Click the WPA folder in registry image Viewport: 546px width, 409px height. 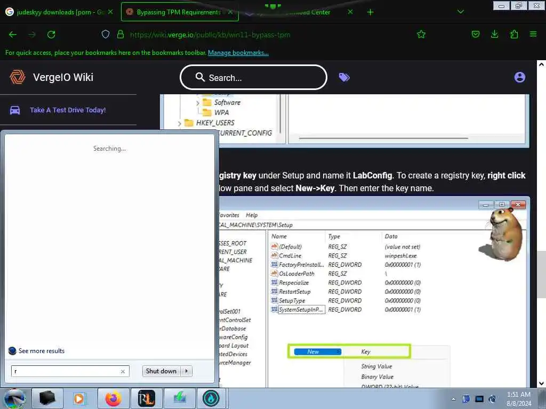tap(216, 112)
